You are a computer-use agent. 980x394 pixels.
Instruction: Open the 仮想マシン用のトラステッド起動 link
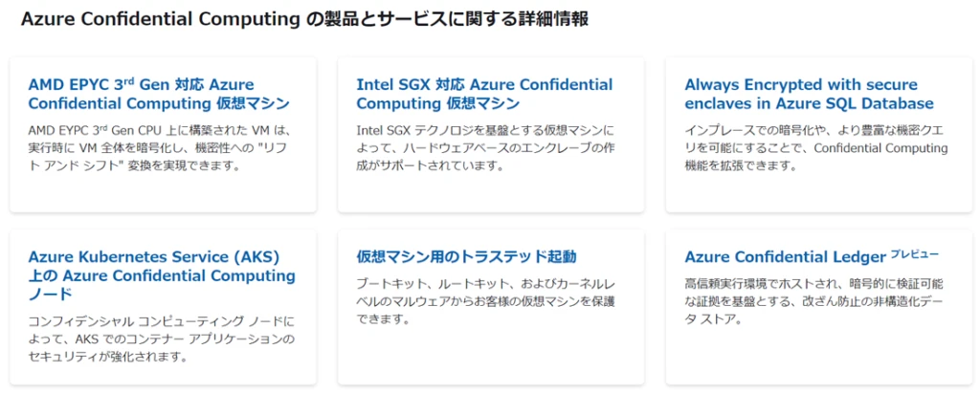[x=466, y=256]
